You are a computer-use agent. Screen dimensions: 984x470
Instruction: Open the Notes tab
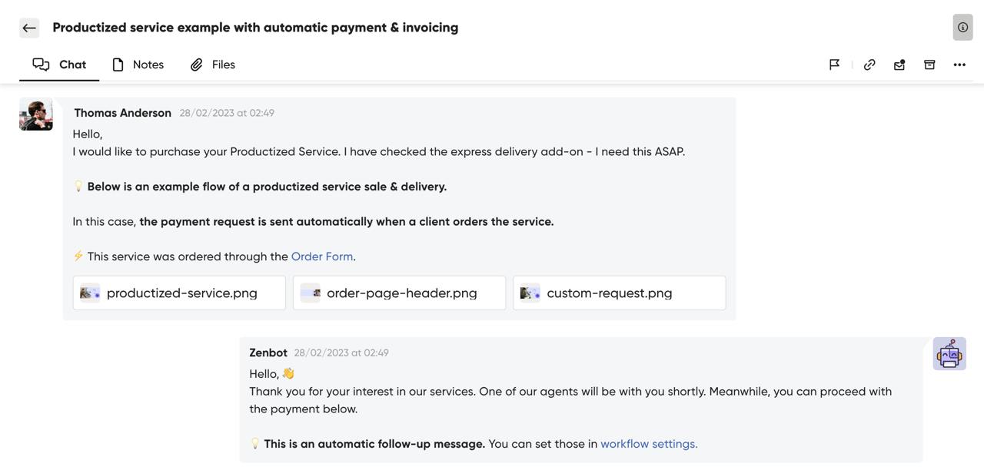[138, 65]
